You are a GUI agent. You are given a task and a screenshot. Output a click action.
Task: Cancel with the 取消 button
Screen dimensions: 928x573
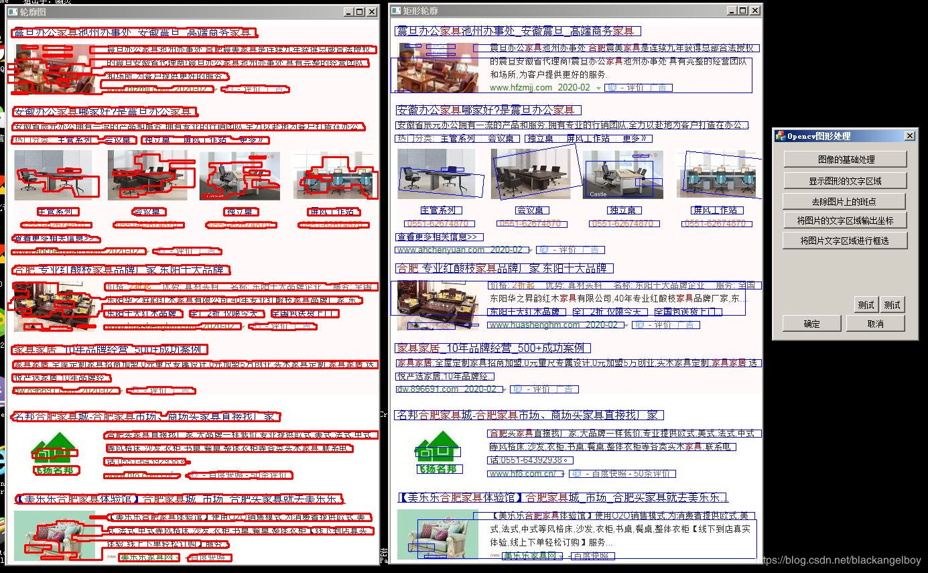(x=876, y=324)
